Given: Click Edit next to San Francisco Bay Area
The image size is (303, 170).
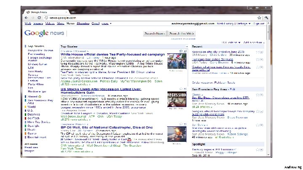Looking at the screenshot, I should pos(232,89).
